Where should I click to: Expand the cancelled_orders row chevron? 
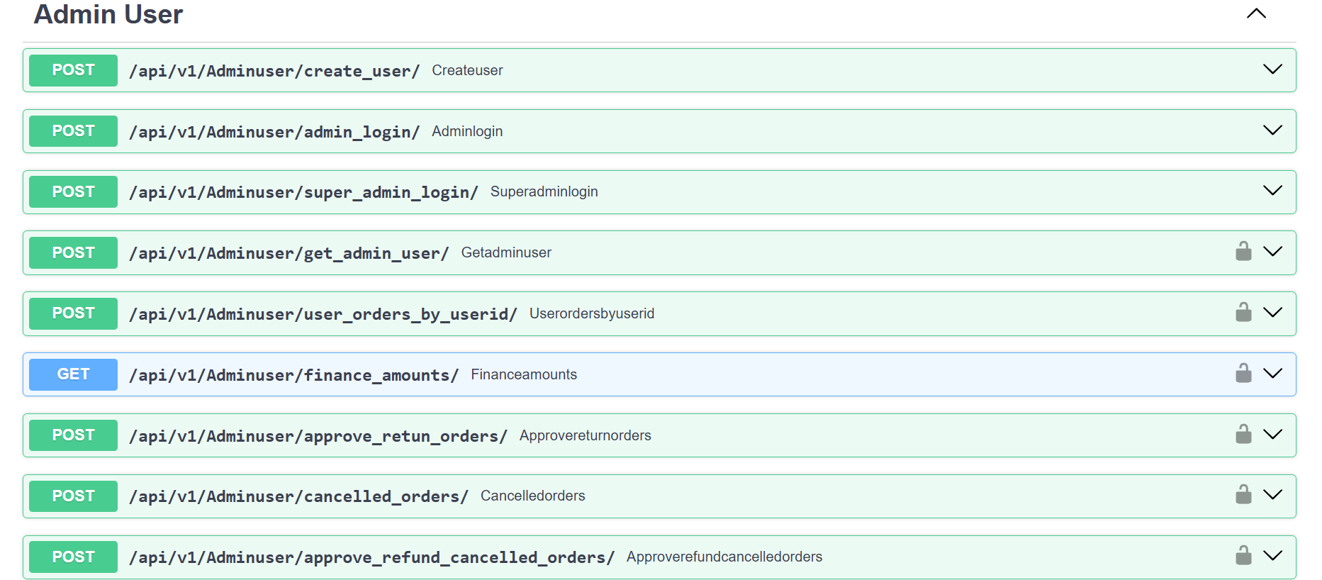1272,495
